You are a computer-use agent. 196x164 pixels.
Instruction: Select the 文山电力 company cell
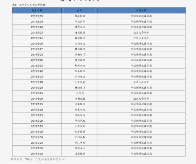pos(80,44)
